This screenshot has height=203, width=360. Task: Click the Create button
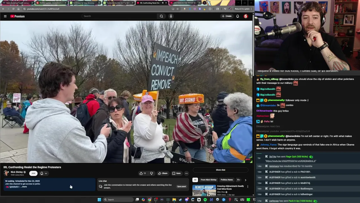pyautogui.click(x=227, y=16)
